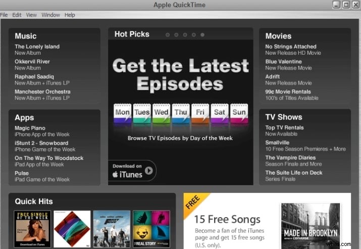Viewport: 361px width, 249px height.
Task: Open the Edit menu
Action: tap(17, 15)
